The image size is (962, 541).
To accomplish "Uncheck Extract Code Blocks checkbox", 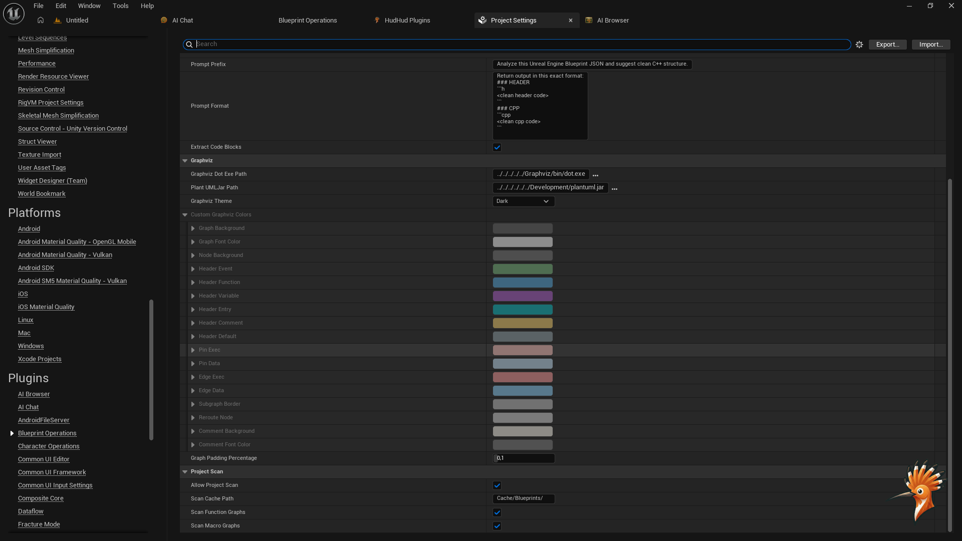I will click(x=497, y=147).
